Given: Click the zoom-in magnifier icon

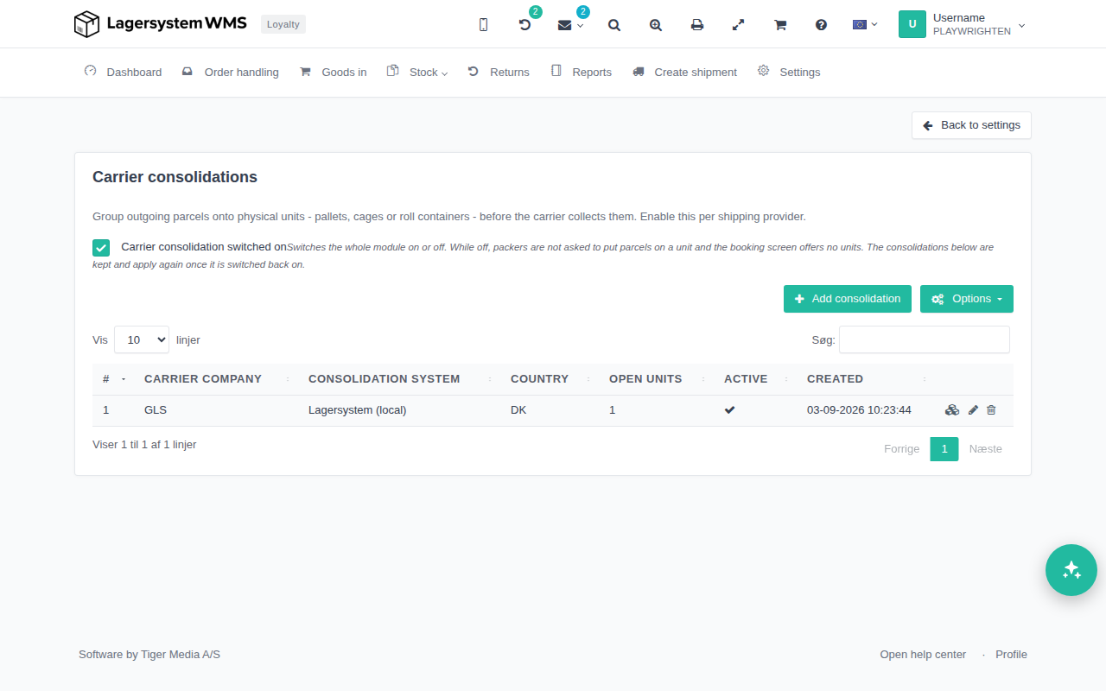Looking at the screenshot, I should (656, 25).
